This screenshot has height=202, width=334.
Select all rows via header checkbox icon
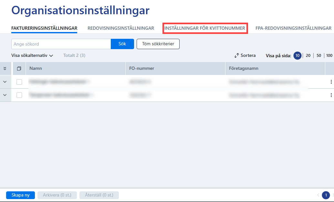click(x=19, y=69)
